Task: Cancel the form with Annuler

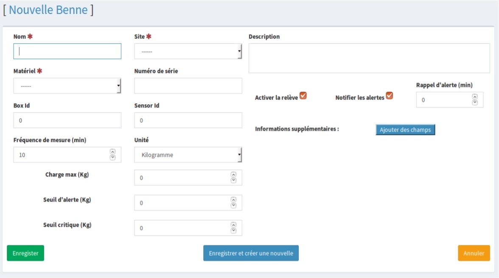Action: pyautogui.click(x=474, y=253)
